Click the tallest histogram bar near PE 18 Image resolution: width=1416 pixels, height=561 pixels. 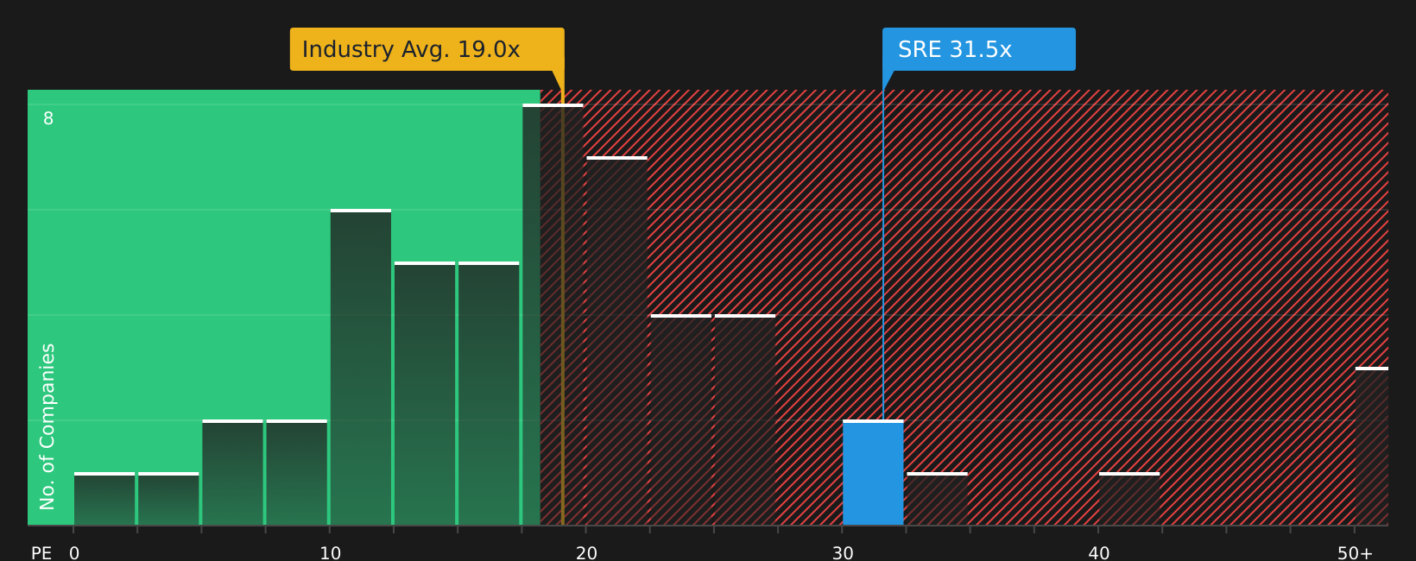click(553, 315)
